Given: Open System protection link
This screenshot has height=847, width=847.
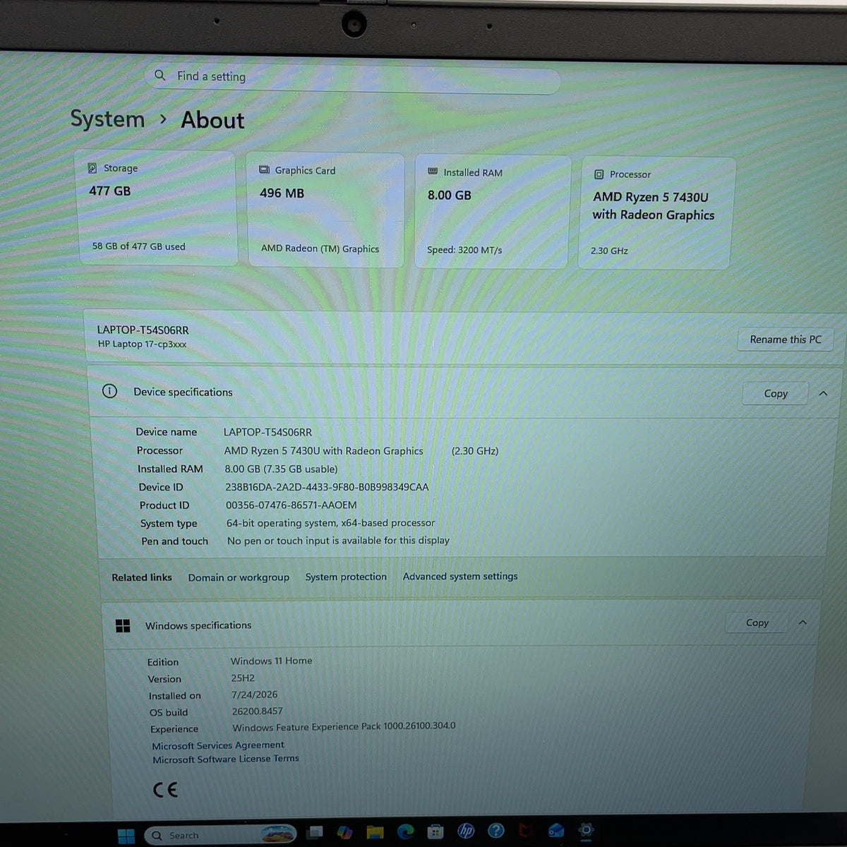Looking at the screenshot, I should pyautogui.click(x=346, y=577).
